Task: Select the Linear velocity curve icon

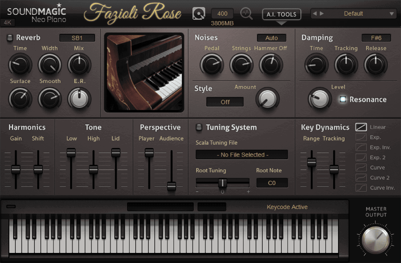Action: (x=361, y=127)
